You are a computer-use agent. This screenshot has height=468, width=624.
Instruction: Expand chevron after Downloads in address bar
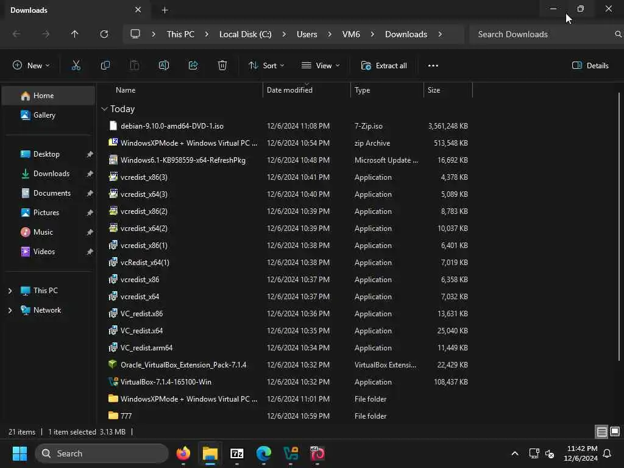(x=440, y=34)
